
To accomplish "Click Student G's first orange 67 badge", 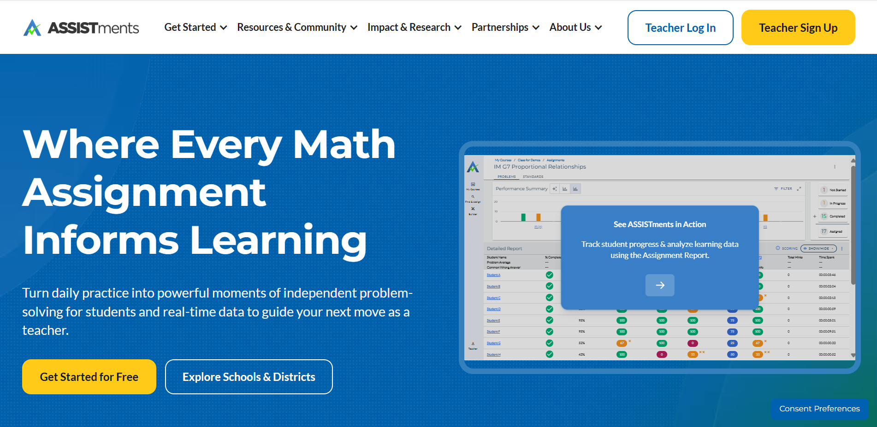I will pos(622,343).
